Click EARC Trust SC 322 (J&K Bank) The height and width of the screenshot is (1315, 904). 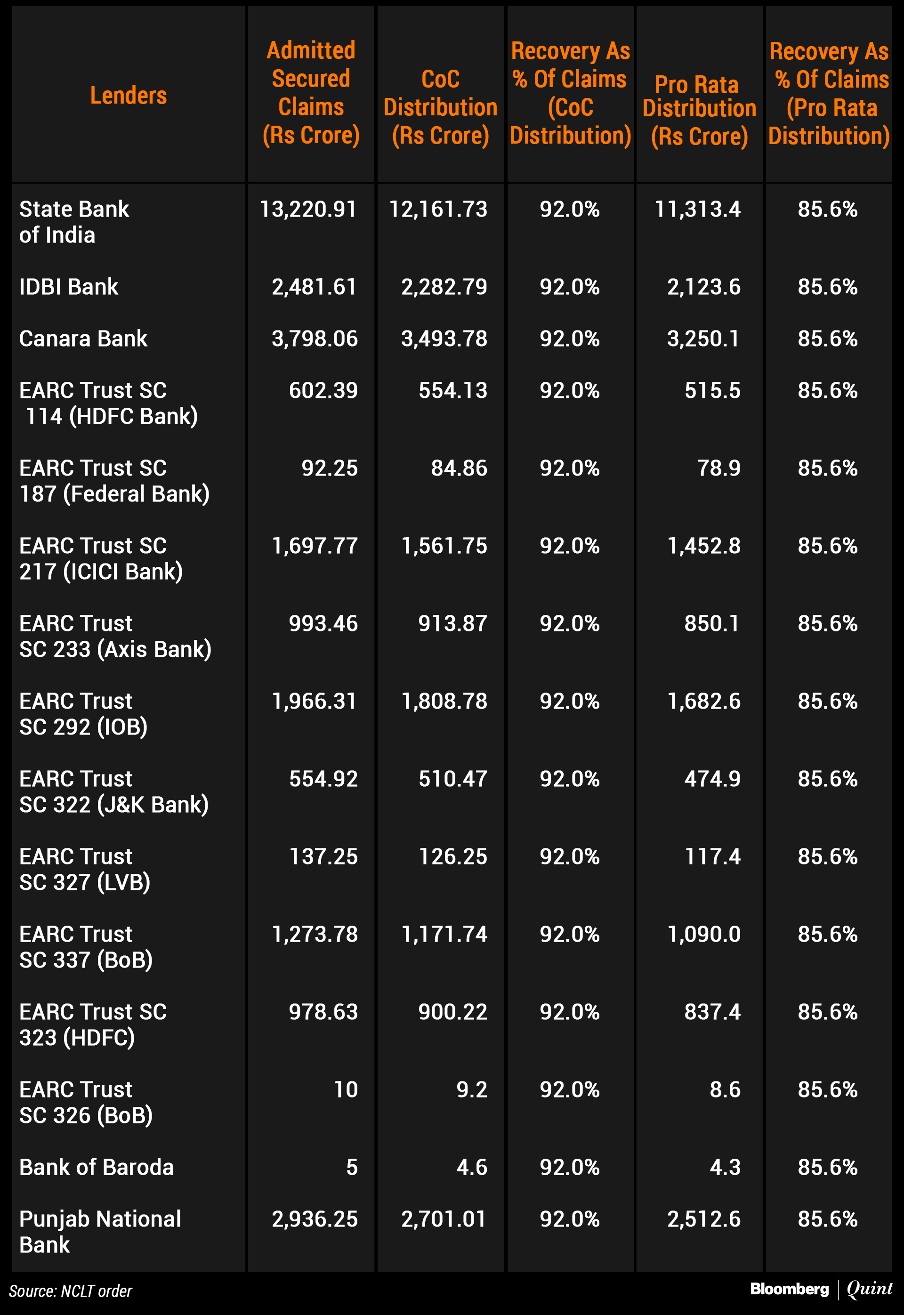(x=114, y=791)
